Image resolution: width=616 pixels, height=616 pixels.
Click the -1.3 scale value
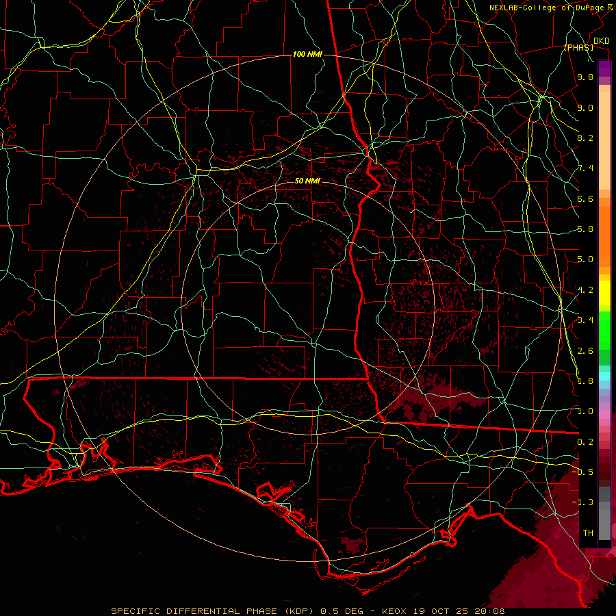pyautogui.click(x=582, y=502)
